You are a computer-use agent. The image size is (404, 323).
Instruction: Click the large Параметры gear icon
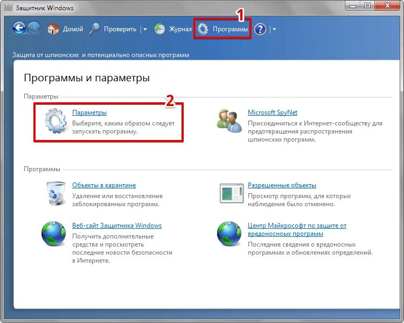coord(55,121)
